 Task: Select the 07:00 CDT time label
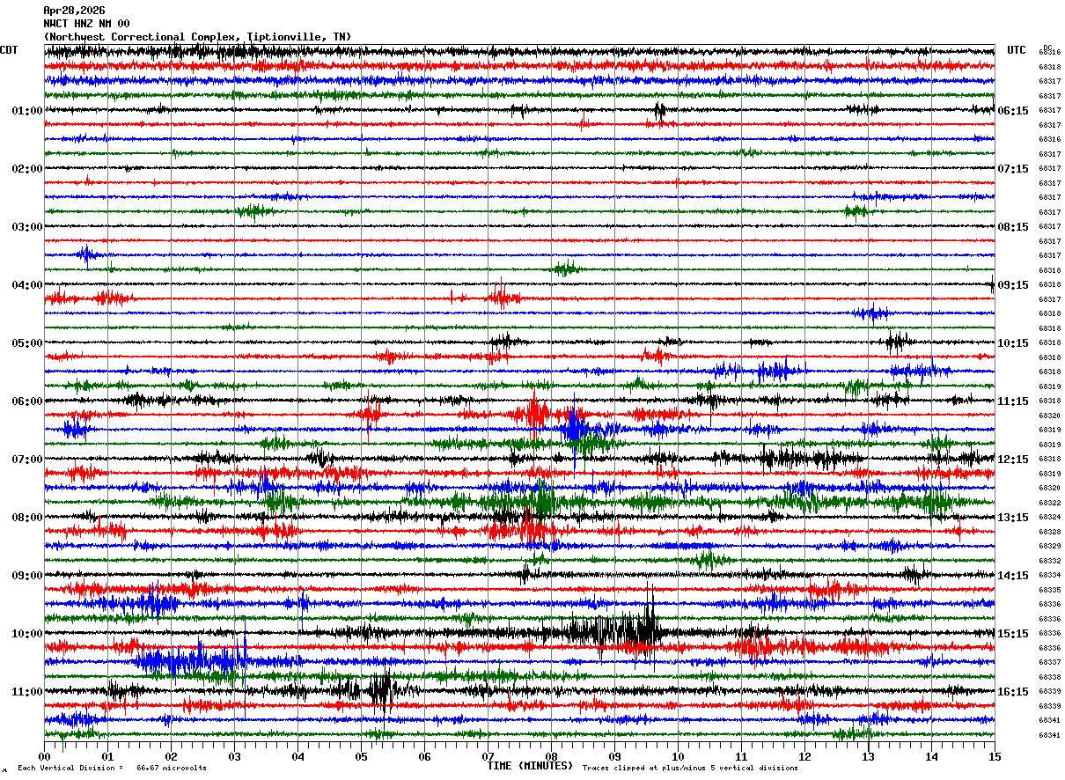tap(27, 460)
